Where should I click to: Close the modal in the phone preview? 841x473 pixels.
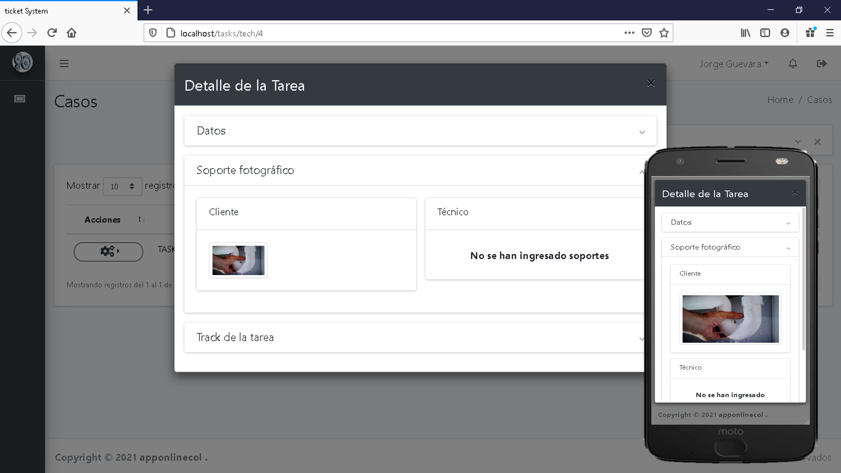pos(794,193)
